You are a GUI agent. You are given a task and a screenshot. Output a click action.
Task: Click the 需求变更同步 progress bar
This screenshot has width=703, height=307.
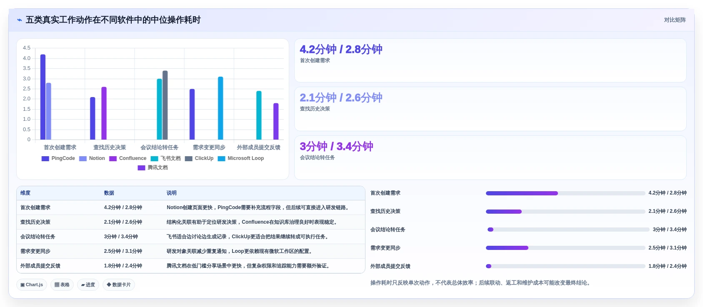pyautogui.click(x=565, y=248)
